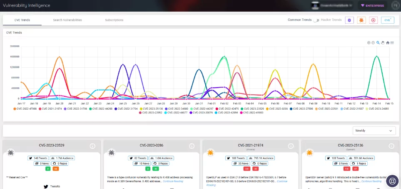The width and height of the screenshot is (401, 189).
Task: Click orange spider icon on CVE-2023-25136 card
Action: click(x=309, y=153)
